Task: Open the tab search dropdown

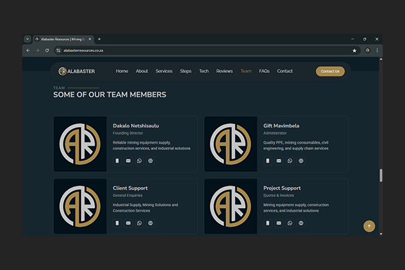Action: (28, 39)
